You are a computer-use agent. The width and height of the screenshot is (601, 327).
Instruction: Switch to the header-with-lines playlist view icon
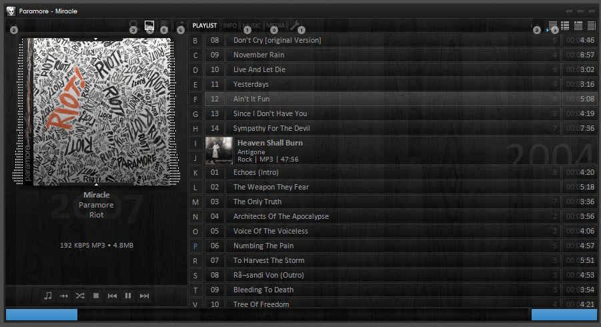point(578,25)
